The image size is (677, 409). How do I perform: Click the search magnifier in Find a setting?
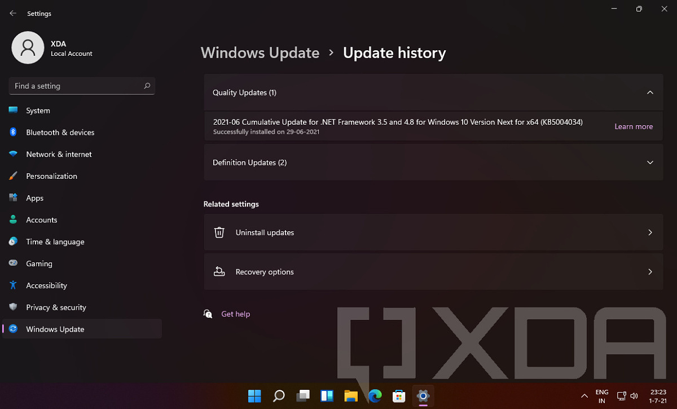pyautogui.click(x=147, y=86)
